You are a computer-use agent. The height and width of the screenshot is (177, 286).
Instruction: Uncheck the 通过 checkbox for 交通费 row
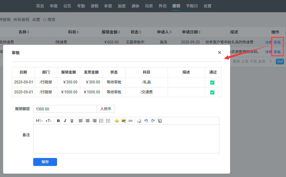212,92
